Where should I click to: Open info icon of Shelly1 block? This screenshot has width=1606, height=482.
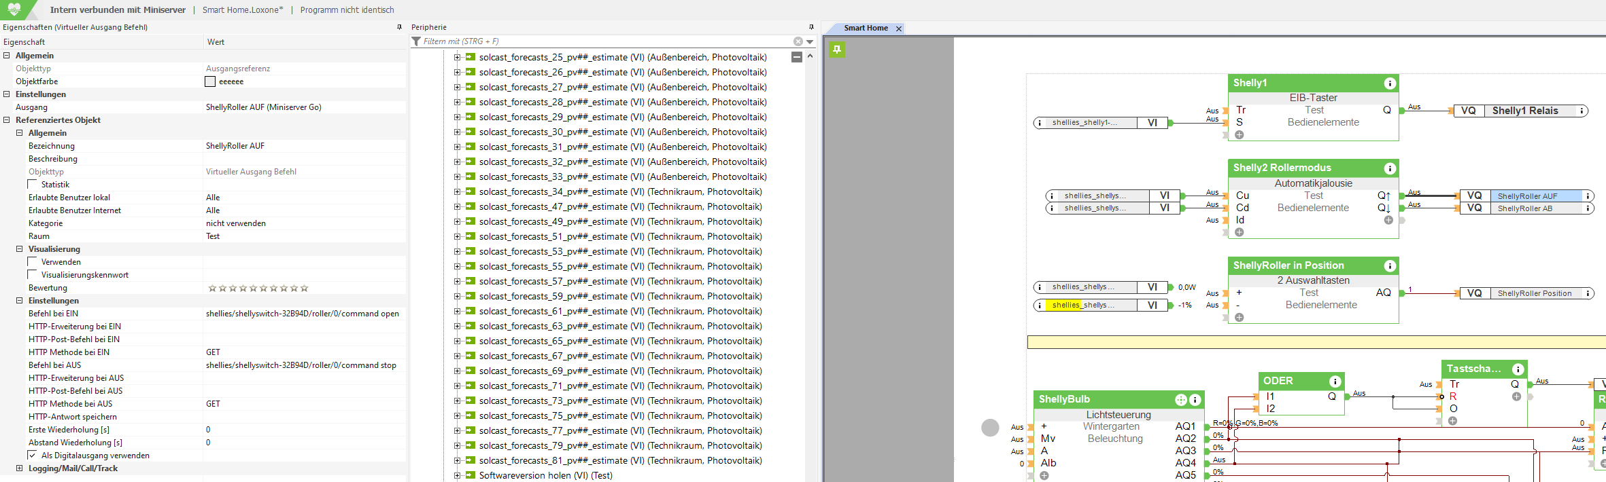[1390, 83]
